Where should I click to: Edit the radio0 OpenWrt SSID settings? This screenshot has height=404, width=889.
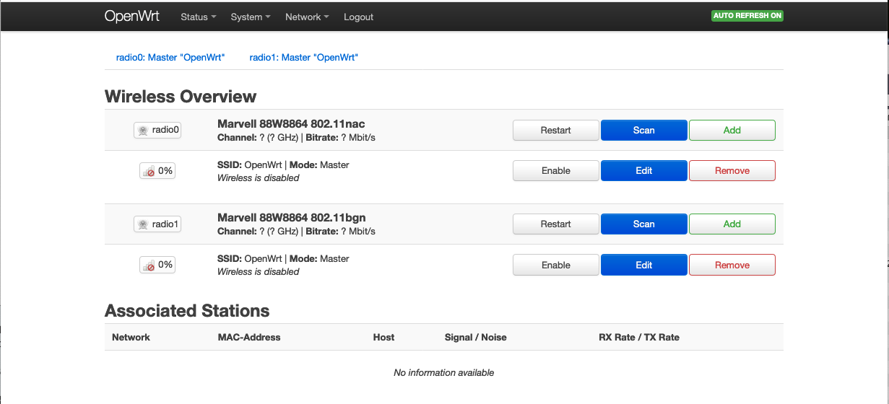click(x=643, y=171)
